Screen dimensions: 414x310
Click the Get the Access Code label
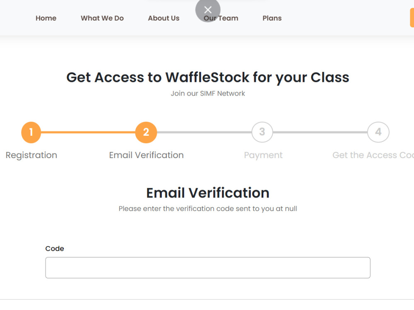pyautogui.click(x=373, y=155)
